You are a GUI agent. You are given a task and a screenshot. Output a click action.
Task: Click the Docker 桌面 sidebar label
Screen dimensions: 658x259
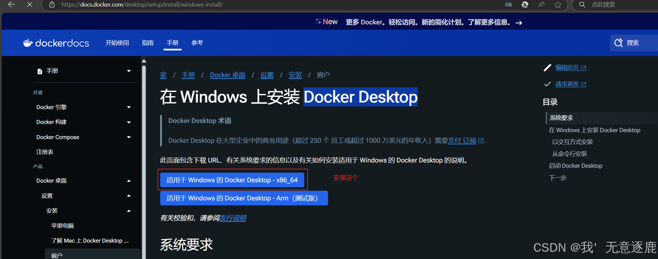51,181
